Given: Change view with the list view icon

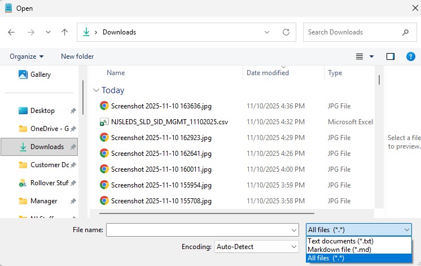Looking at the screenshot, I should 359,56.
